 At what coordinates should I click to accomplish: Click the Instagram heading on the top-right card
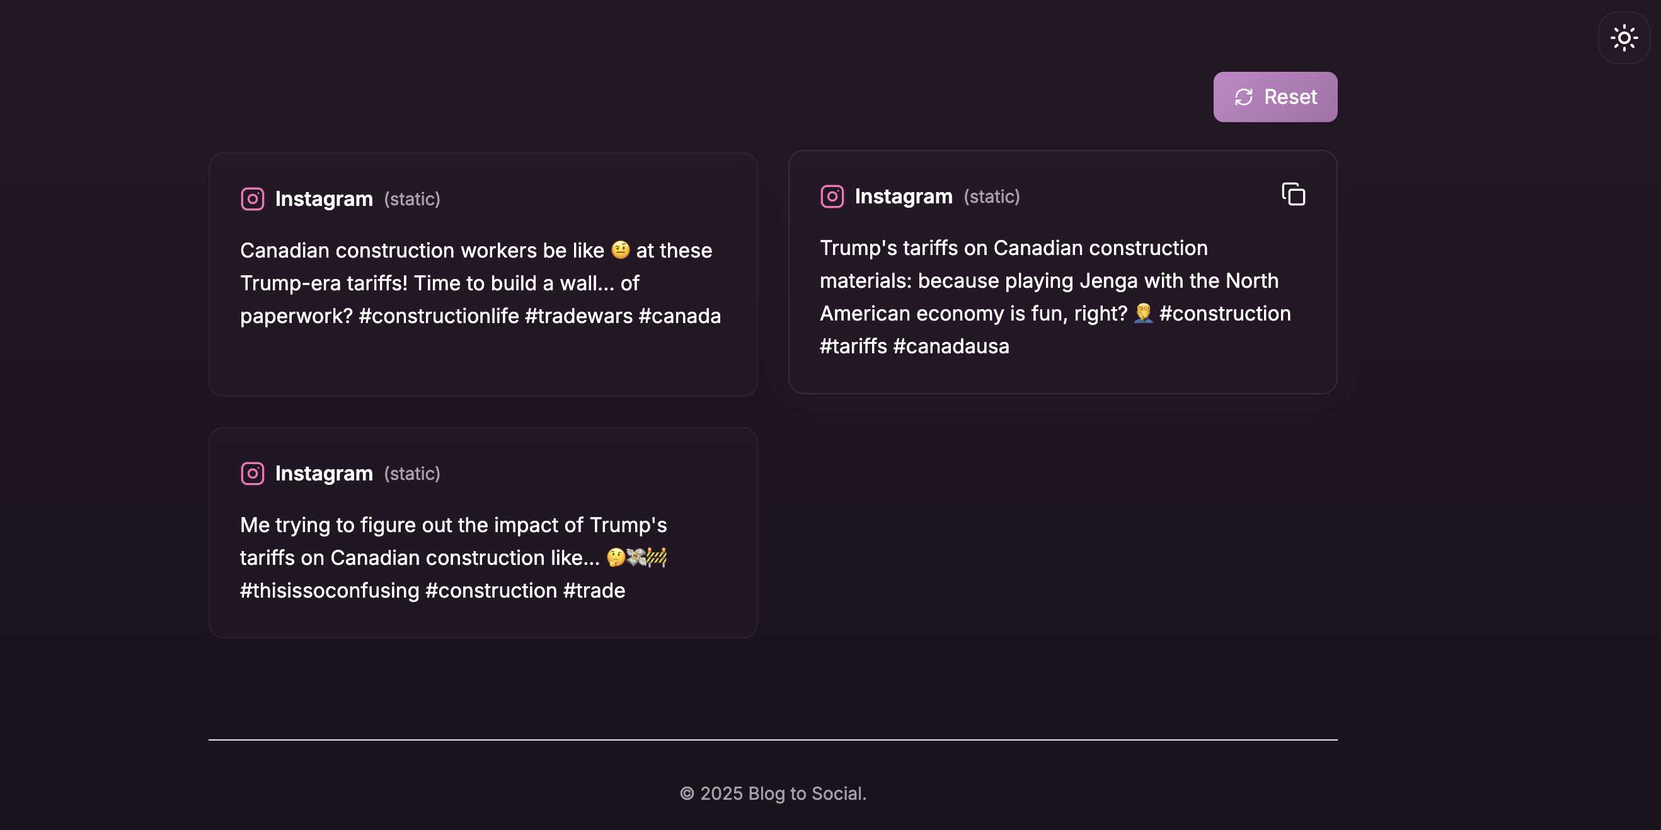pos(904,196)
